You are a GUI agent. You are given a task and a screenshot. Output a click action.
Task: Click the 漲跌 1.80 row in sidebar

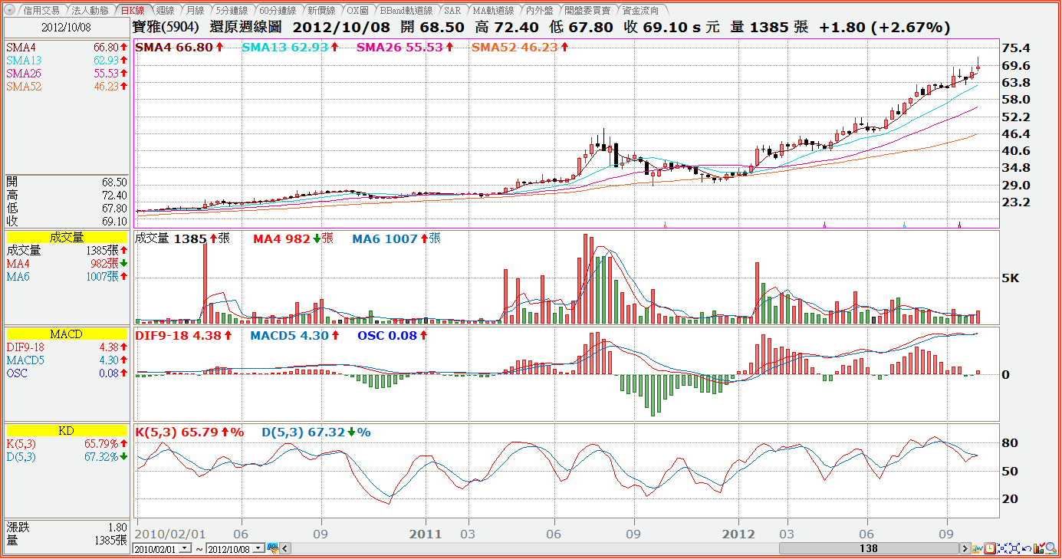(x=67, y=528)
